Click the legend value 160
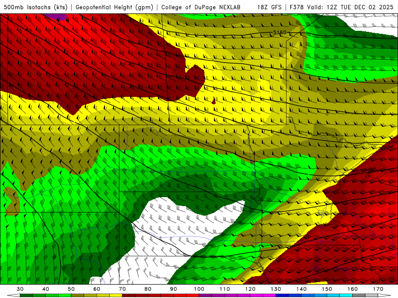Image resolution: width=398 pixels, height=298 pixels. 353,289
